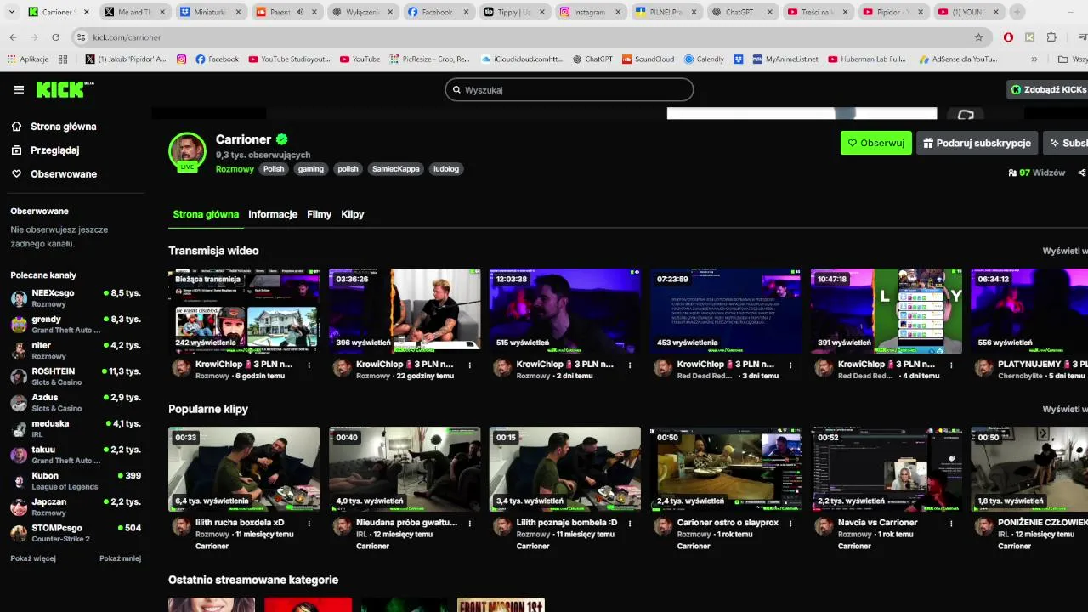The width and height of the screenshot is (1088, 612).
Task: Open Carrioner's live avatar
Action: (x=187, y=151)
